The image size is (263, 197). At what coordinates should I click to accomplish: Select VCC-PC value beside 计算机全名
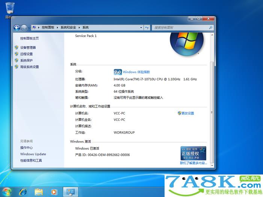(119, 120)
